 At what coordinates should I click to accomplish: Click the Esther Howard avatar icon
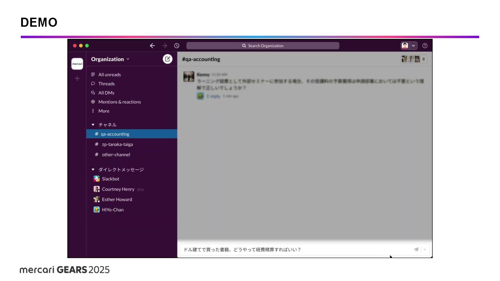click(x=97, y=199)
